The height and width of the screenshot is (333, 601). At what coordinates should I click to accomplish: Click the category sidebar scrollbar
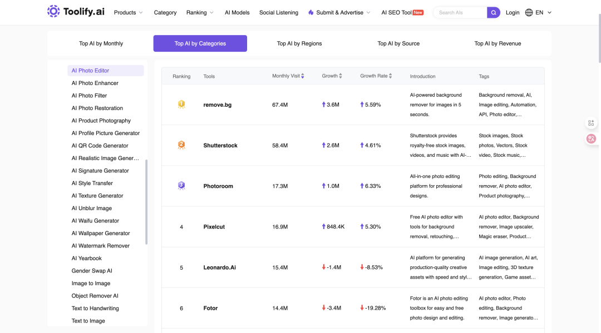[146, 202]
